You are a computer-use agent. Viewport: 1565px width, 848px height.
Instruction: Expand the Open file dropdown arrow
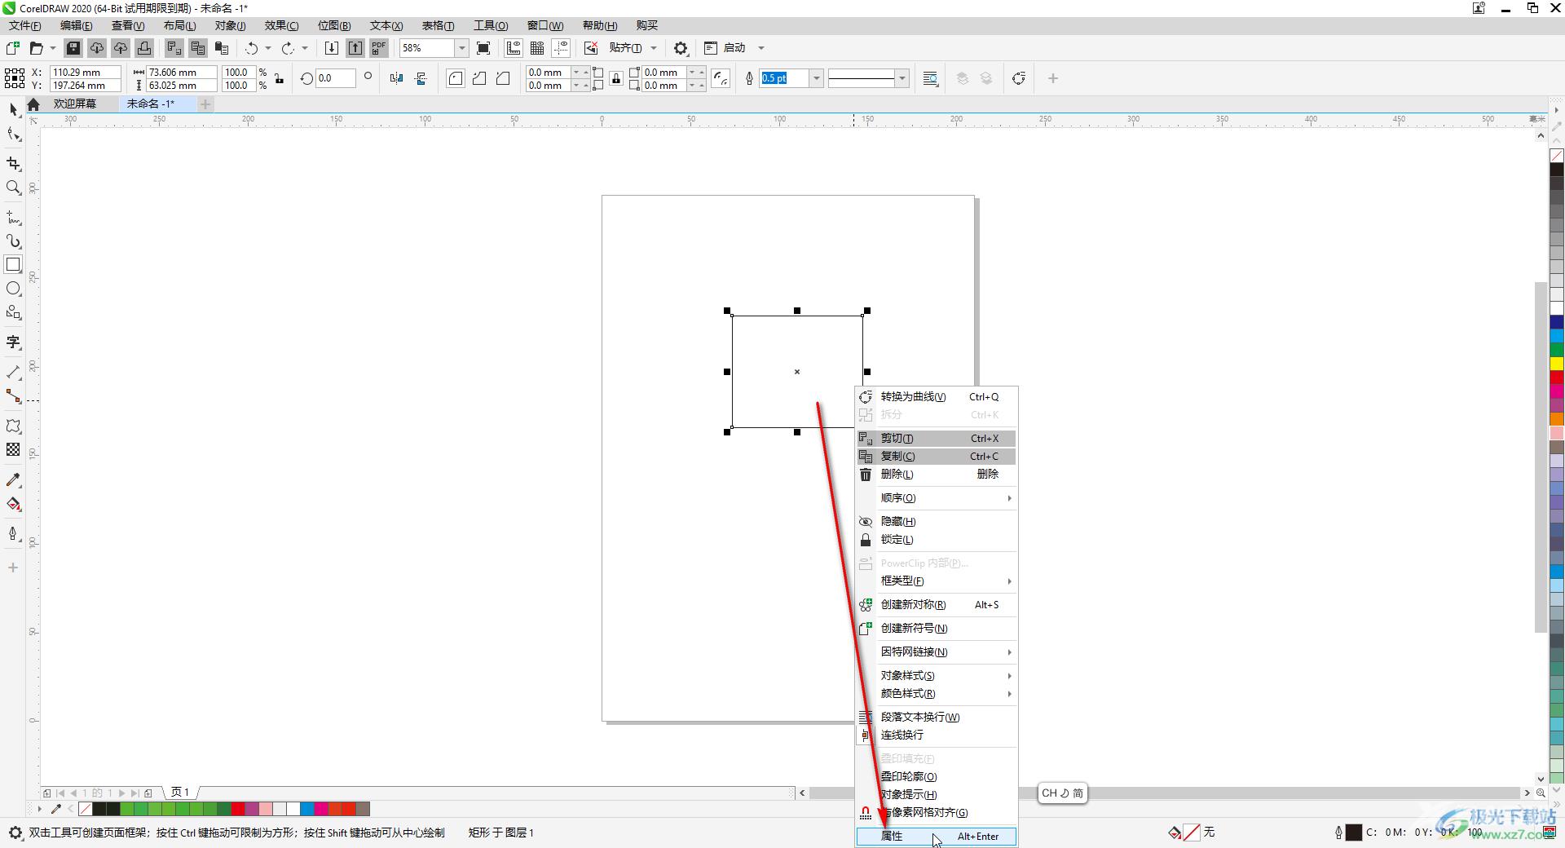tap(53, 48)
